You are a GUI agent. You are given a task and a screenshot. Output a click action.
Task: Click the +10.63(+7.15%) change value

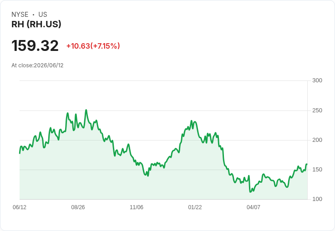93,46
